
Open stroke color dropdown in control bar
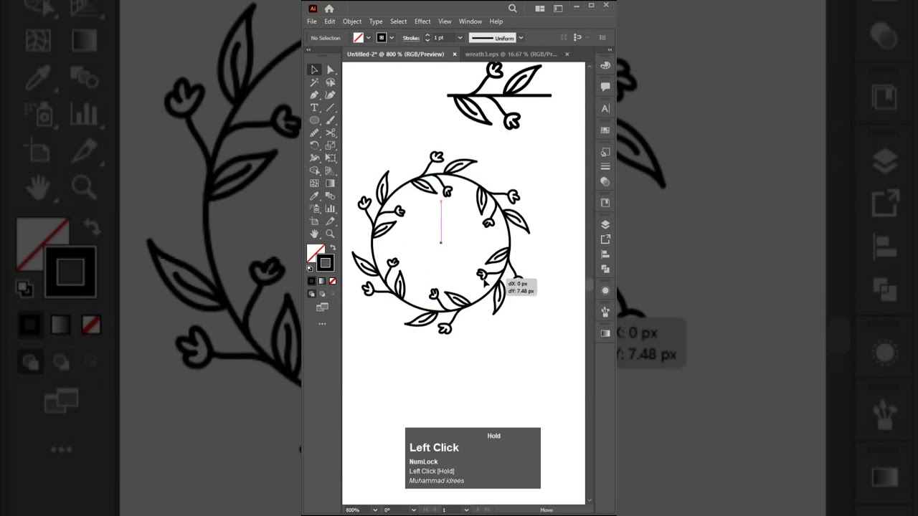click(x=392, y=38)
